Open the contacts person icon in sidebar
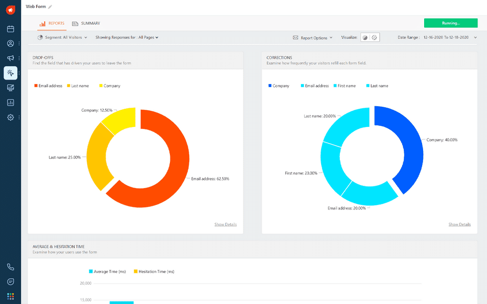Image resolution: width=487 pixels, height=304 pixels. [x=11, y=44]
